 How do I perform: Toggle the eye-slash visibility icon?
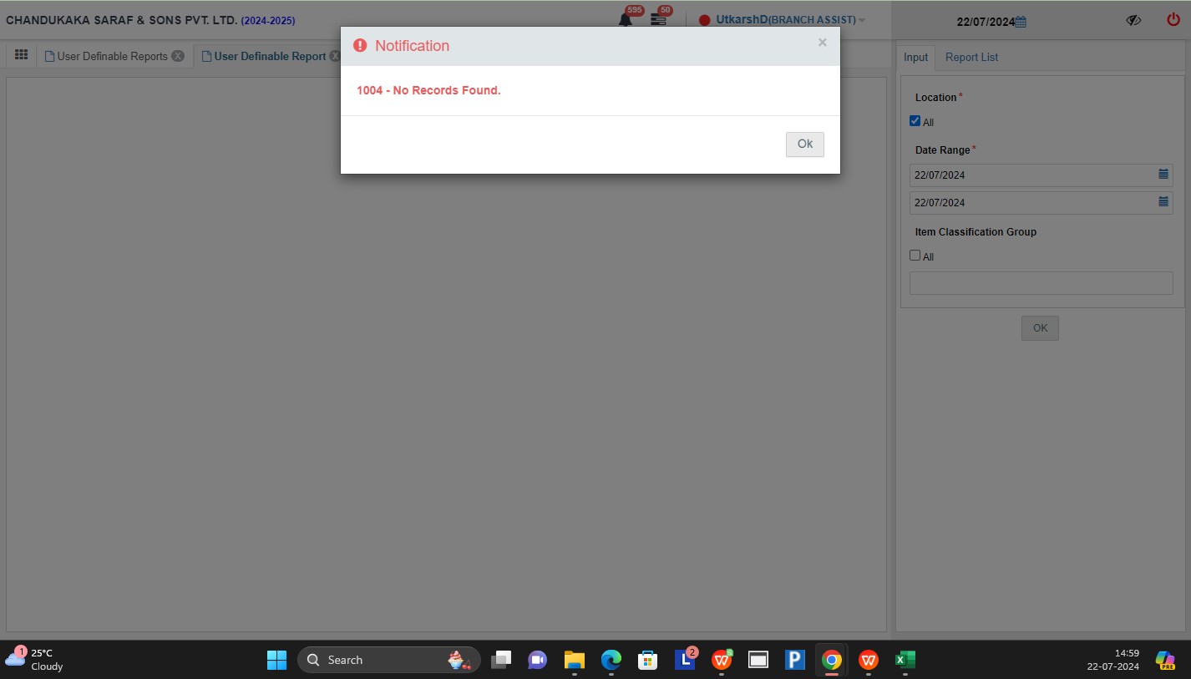coord(1133,20)
